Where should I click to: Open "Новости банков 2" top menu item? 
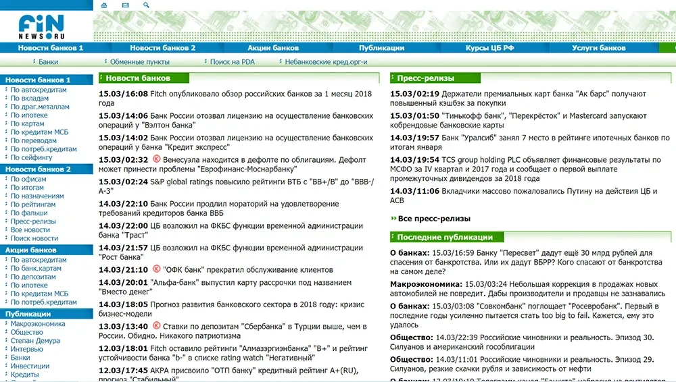click(x=162, y=48)
